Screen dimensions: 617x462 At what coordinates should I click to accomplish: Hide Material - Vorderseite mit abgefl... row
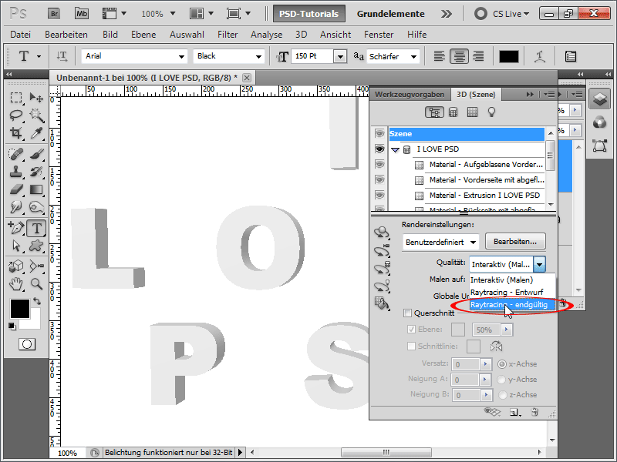pos(379,180)
